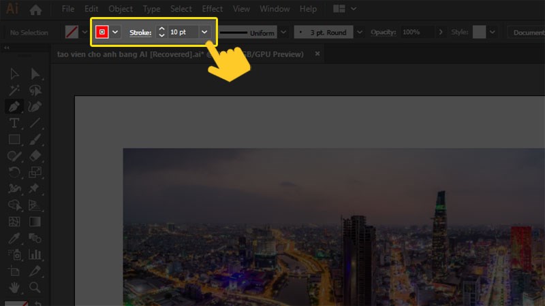545x306 pixels.
Task: Open the Opacity panel label link
Action: point(383,32)
